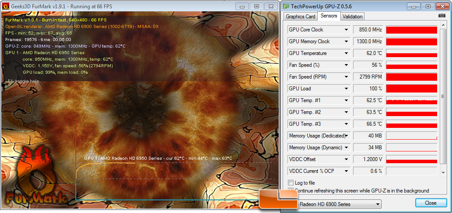Open the VDDC Offset dropdown
The image size is (452, 213).
coord(346,159)
